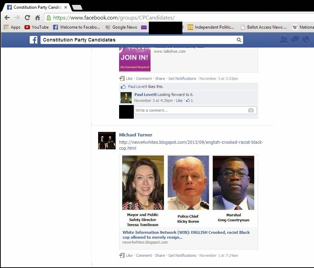
Task: Close the Constitution Party Candidates tab
Action: (65, 7)
